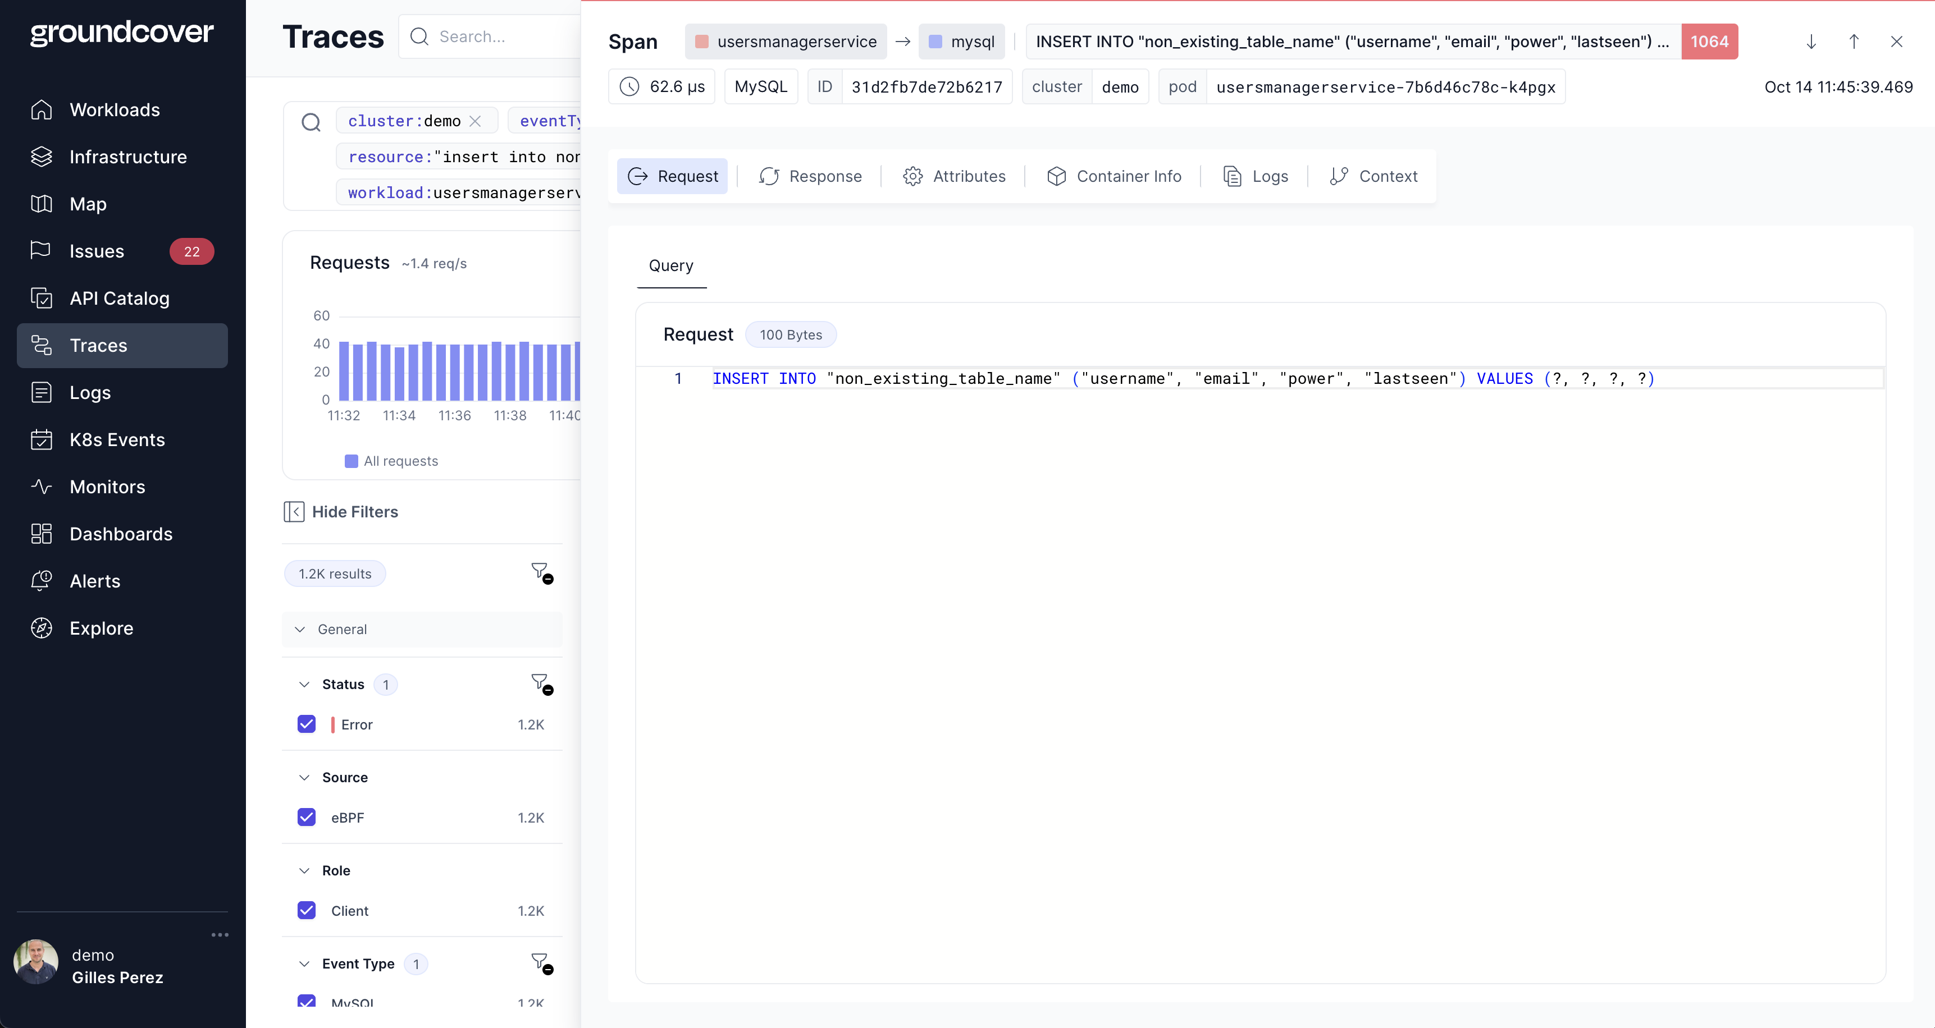Collapse the Source filter section
This screenshot has width=1935, height=1028.
[304, 777]
